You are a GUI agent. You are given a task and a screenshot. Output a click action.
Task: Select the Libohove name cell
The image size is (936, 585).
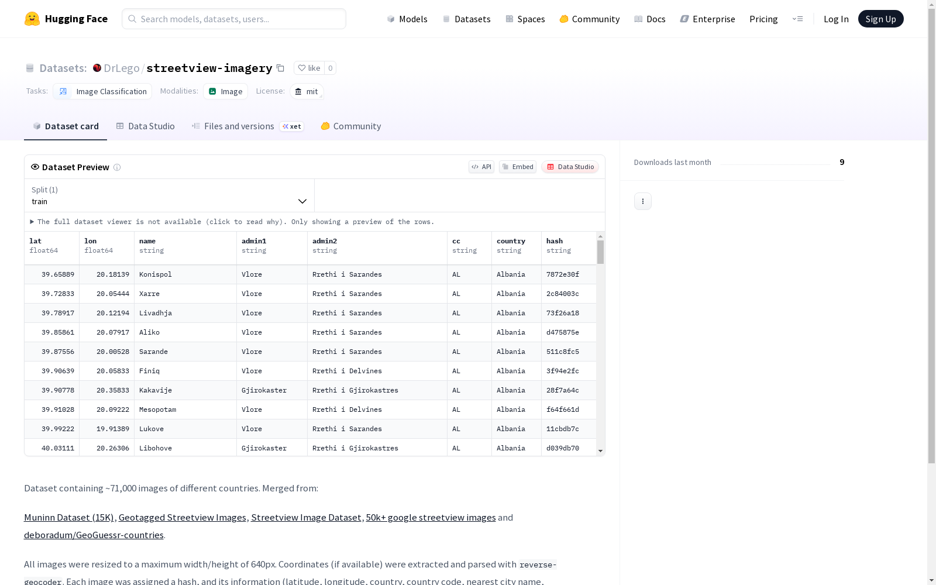coord(185,448)
